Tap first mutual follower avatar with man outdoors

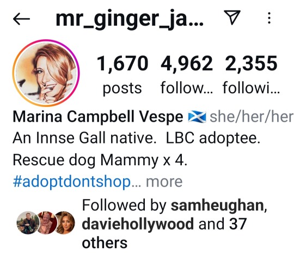pos(28,223)
